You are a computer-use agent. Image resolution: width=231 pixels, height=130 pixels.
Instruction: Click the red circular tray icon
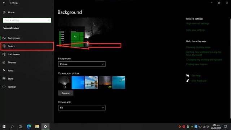point(184,127)
